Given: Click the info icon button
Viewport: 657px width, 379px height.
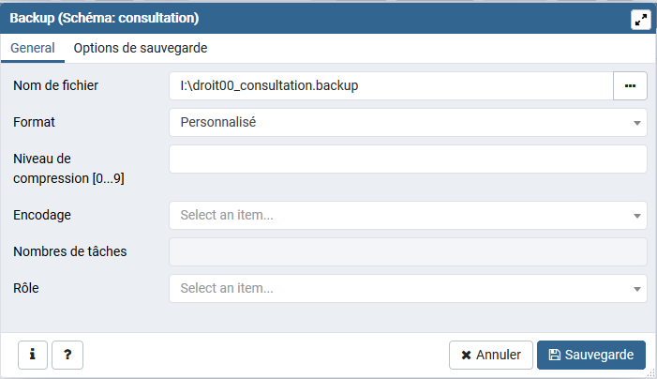Looking at the screenshot, I should click(x=33, y=355).
